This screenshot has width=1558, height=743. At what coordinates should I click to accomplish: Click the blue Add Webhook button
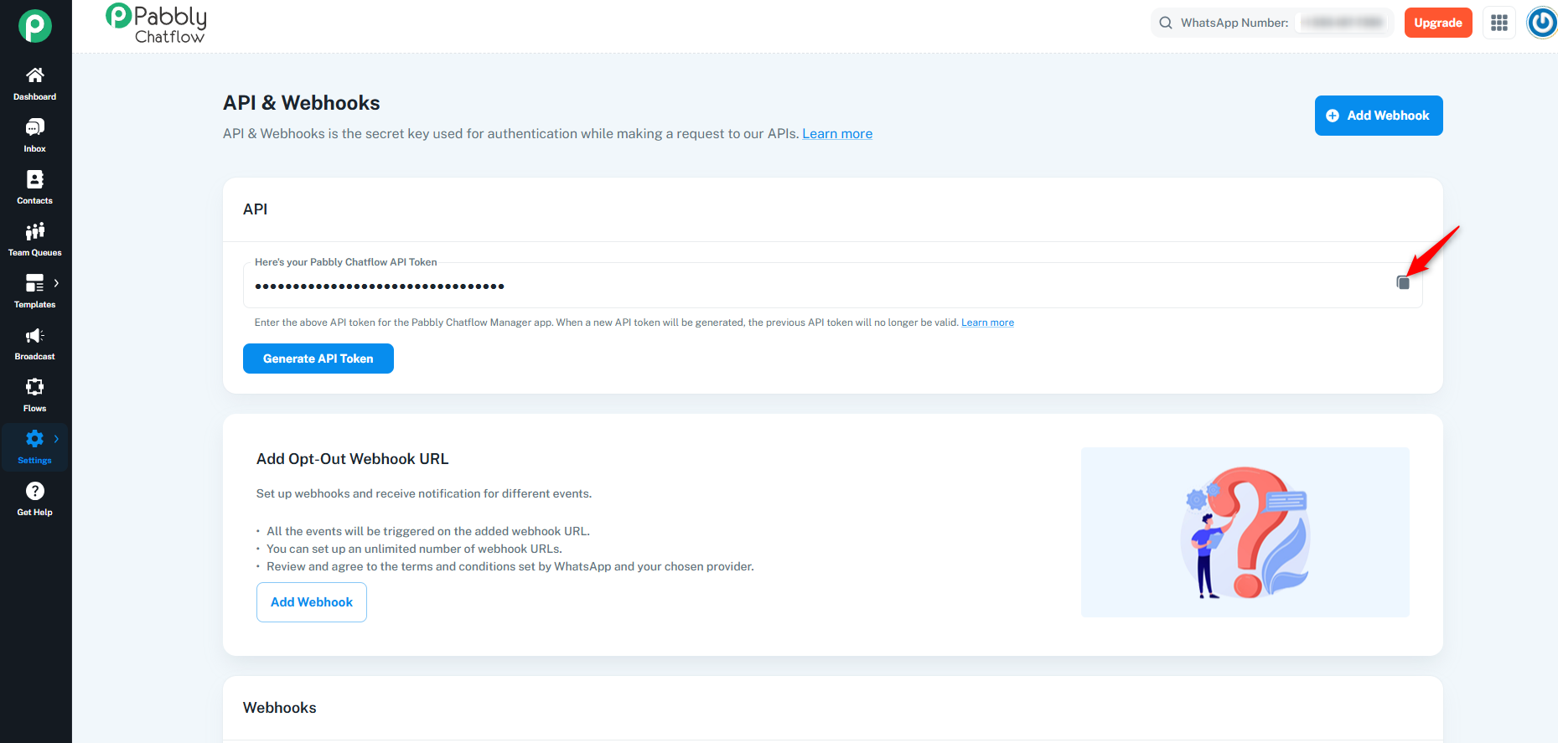1379,116
